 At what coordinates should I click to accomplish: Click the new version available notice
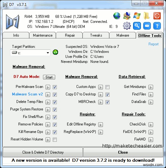pos(83,160)
